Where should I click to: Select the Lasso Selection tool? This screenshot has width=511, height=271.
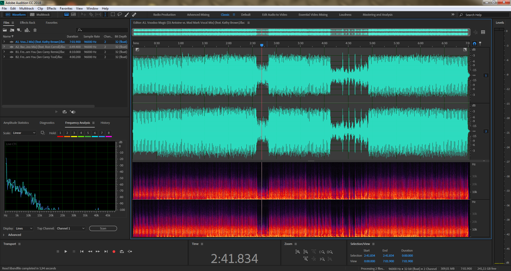[x=120, y=15]
